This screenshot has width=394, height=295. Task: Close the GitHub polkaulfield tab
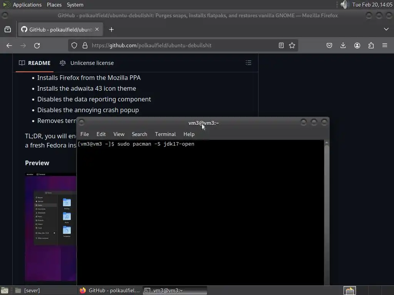click(97, 29)
